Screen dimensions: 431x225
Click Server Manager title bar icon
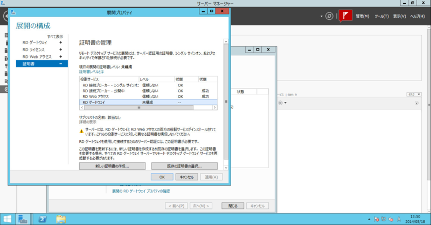[x=3, y=3]
